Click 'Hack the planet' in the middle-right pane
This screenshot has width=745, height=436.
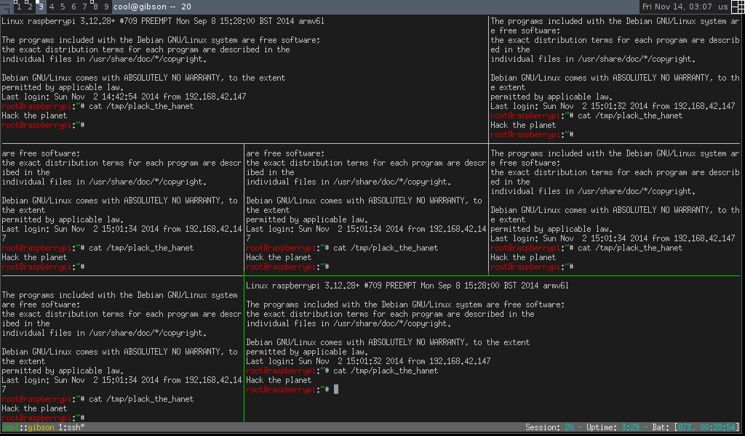click(x=523, y=258)
